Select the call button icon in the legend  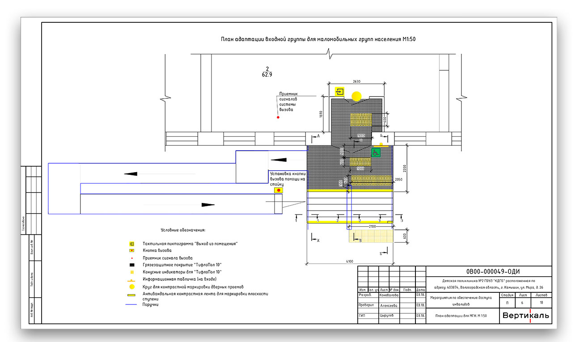click(x=132, y=250)
